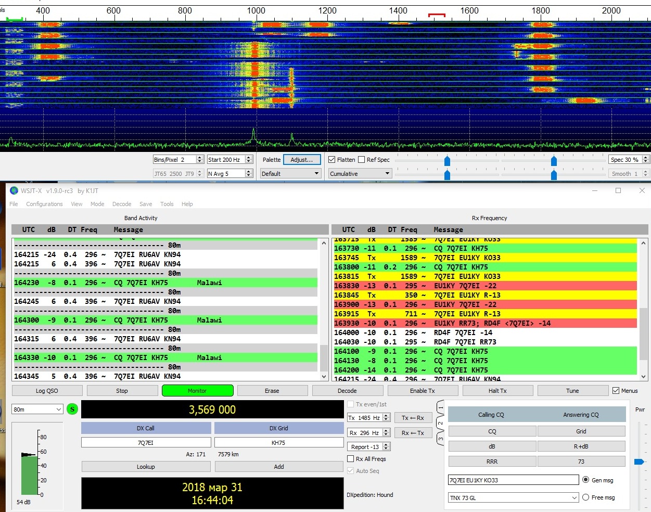Toggle the Flatten checkbox

[332, 160]
